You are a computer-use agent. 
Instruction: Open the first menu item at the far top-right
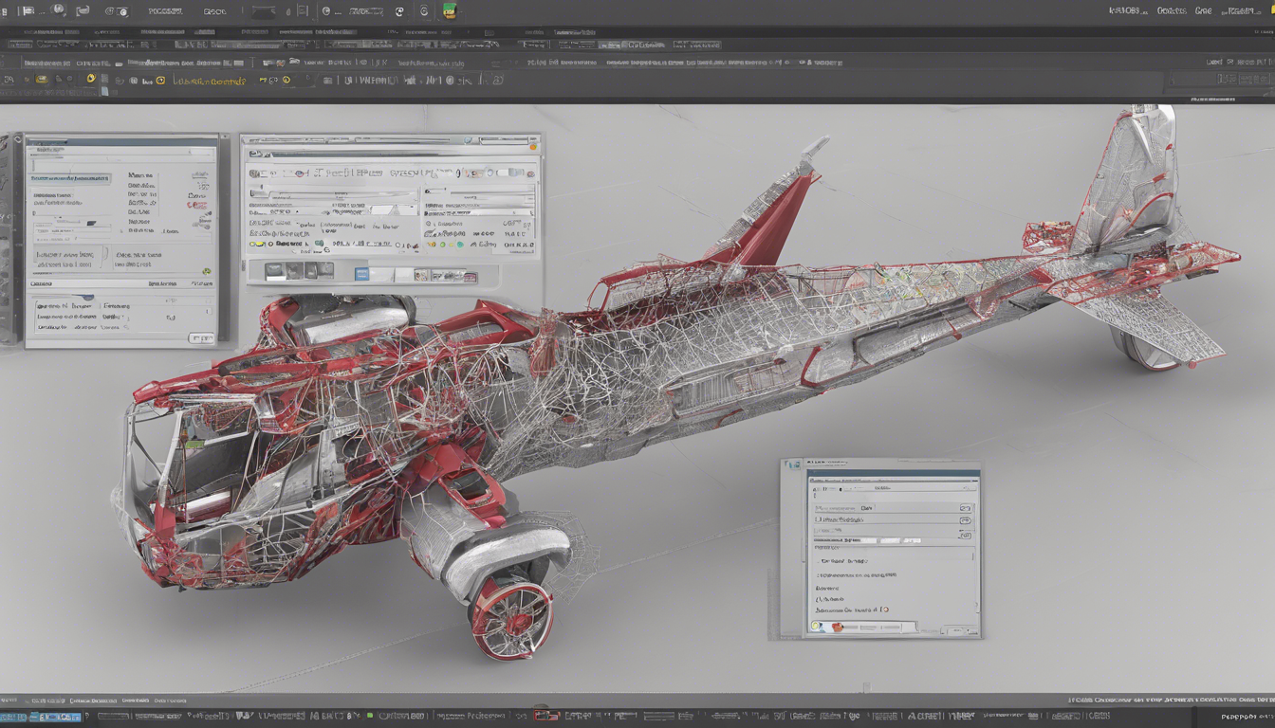[x=1127, y=11]
